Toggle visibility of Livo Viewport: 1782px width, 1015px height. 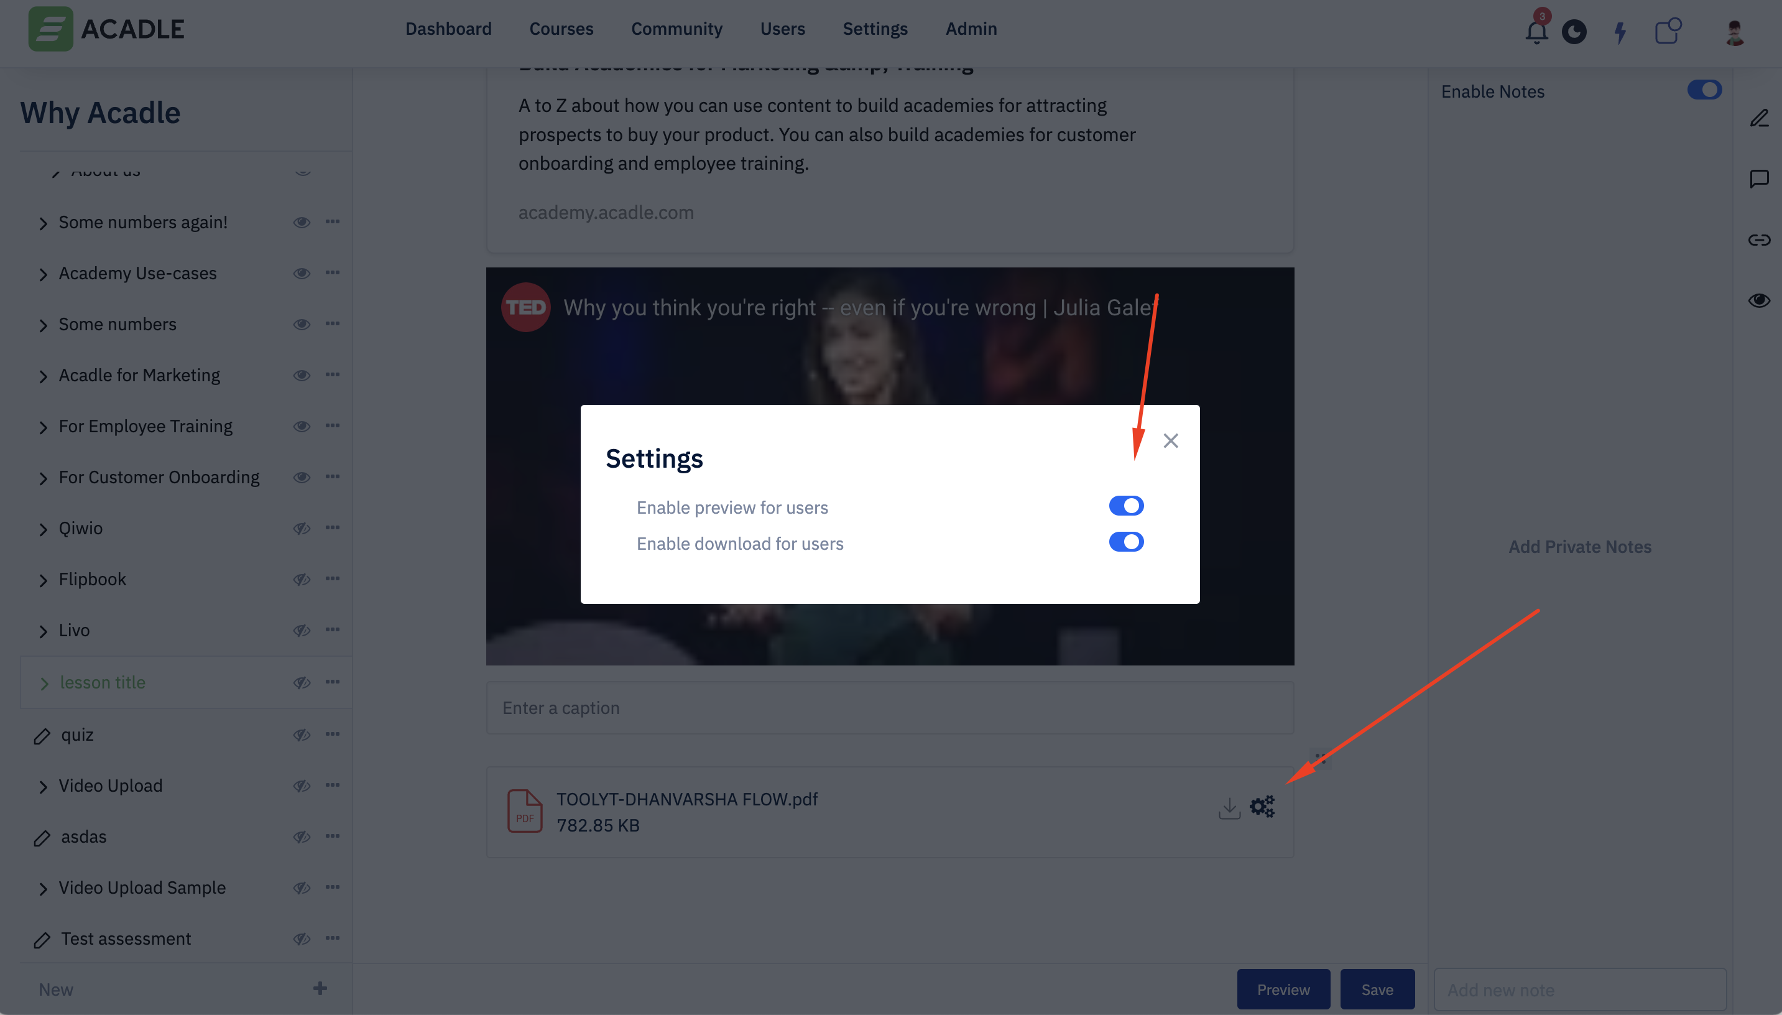301,630
